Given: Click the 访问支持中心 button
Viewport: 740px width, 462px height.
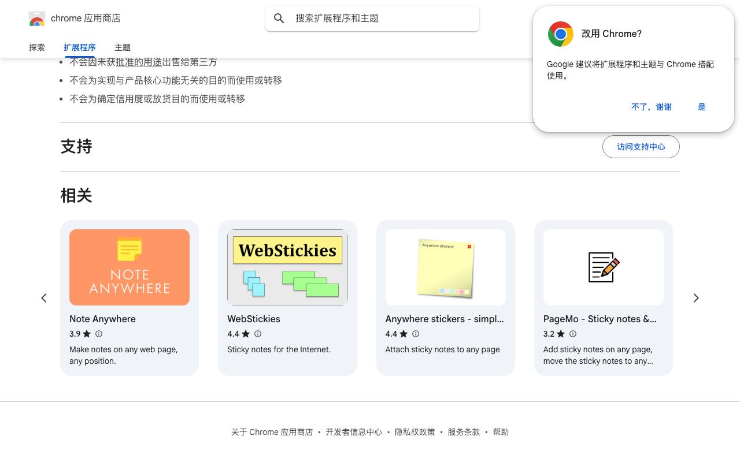Looking at the screenshot, I should [641, 147].
